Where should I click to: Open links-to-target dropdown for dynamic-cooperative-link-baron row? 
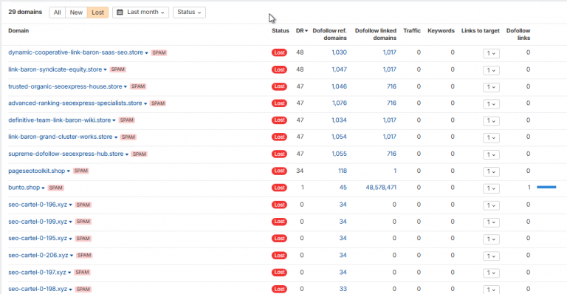click(491, 53)
